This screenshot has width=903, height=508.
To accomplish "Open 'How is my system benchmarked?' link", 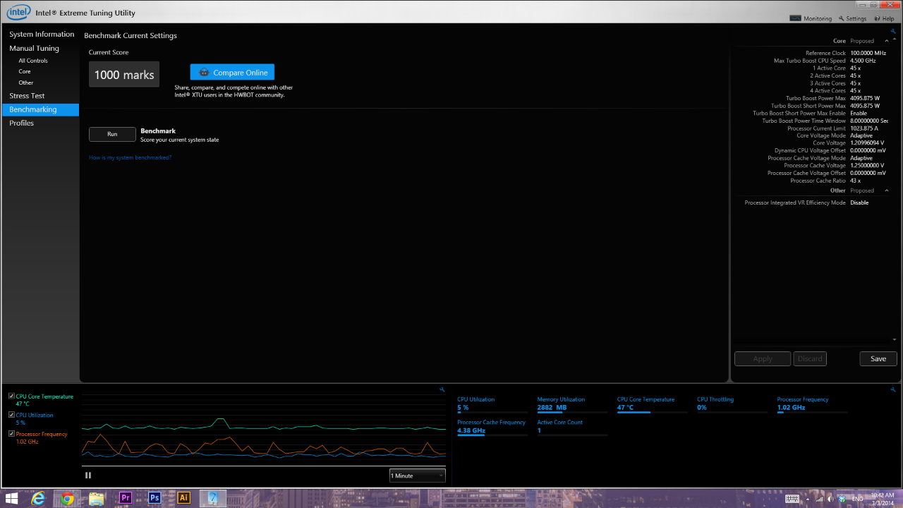I will click(130, 157).
